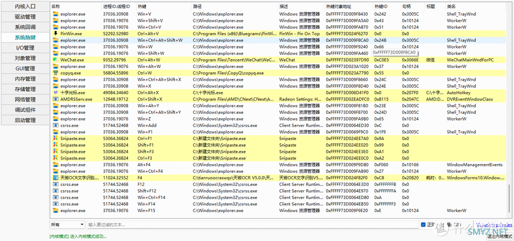Click the PinWin - Pin On Top description
The height and width of the screenshot is (241, 514).
(x=299, y=34)
